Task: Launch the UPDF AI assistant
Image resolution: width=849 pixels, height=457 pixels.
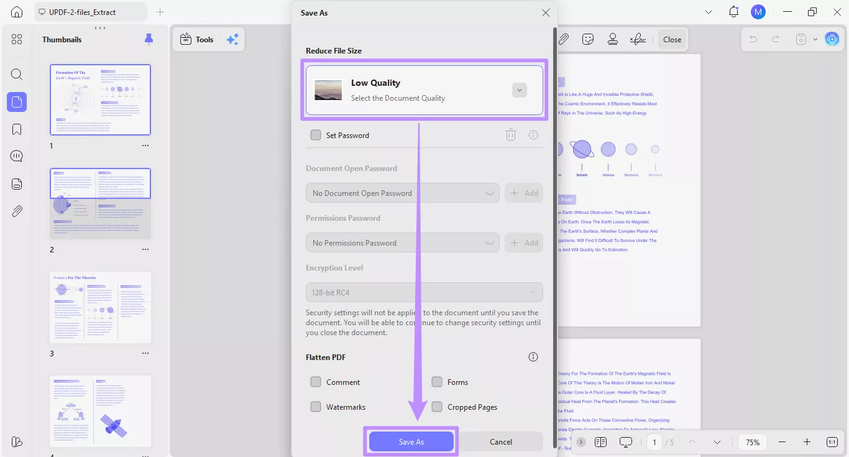Action: coord(832,39)
